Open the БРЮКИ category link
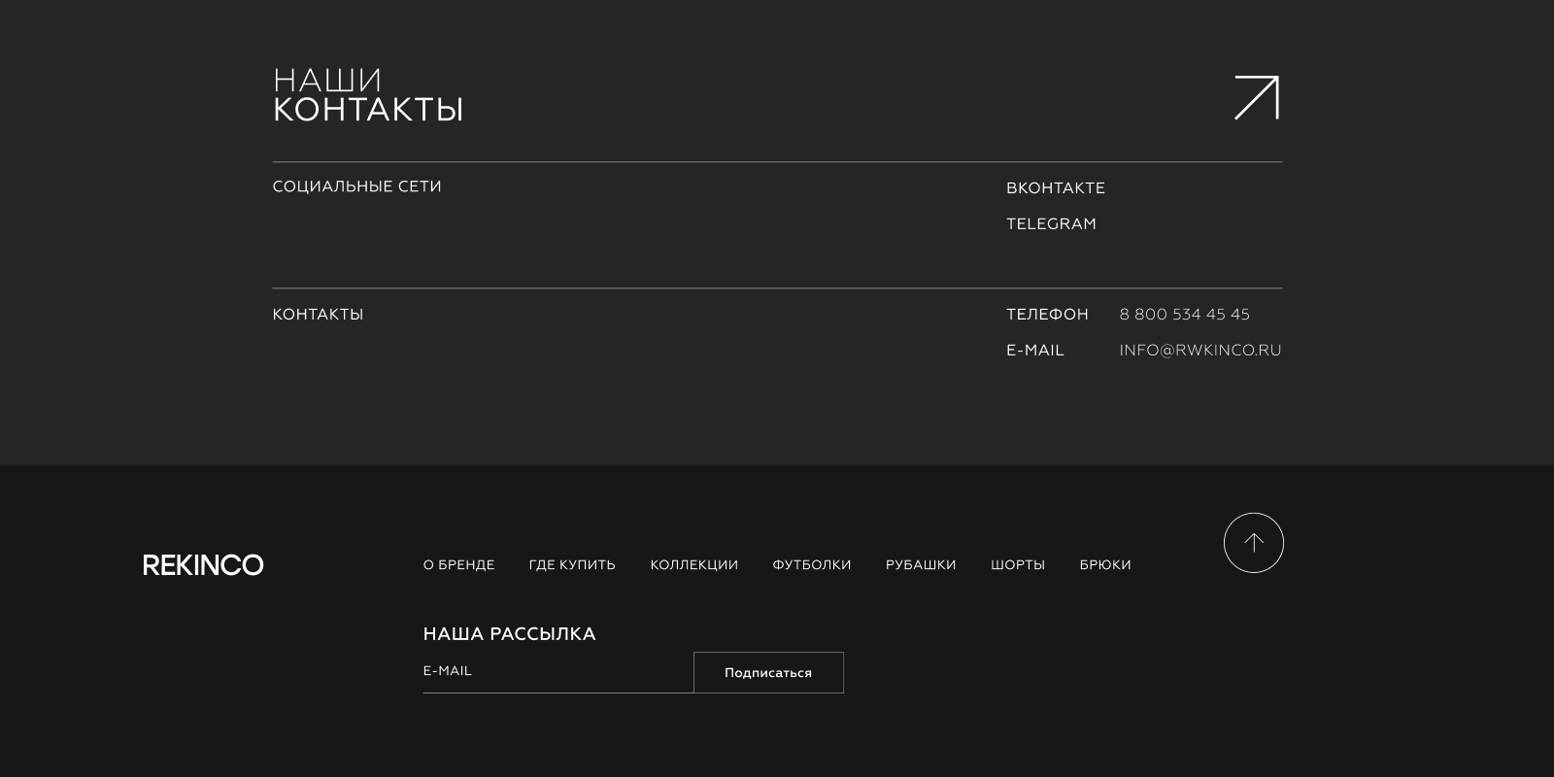 point(1105,565)
